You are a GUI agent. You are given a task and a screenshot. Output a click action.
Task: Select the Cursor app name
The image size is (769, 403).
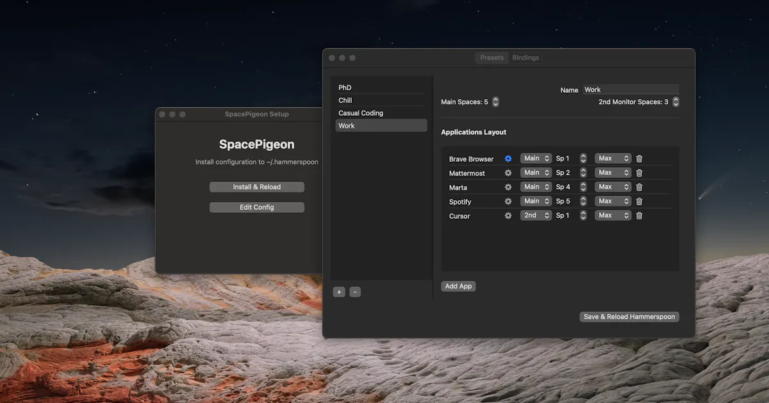[x=459, y=216]
